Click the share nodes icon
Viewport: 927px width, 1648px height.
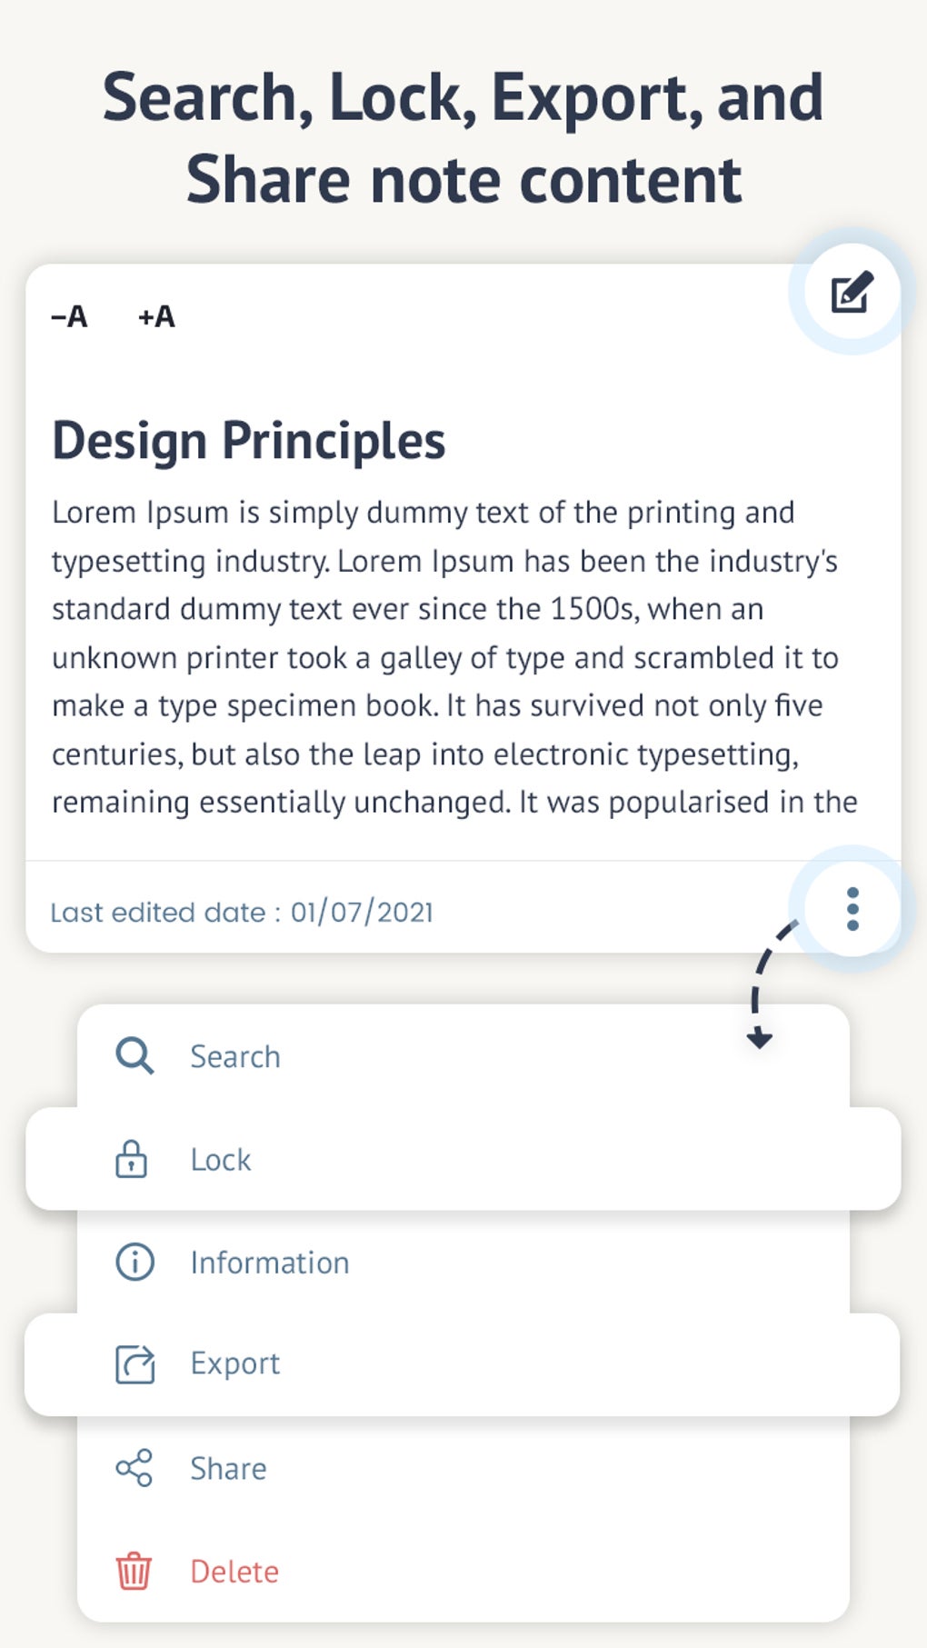tap(135, 1468)
